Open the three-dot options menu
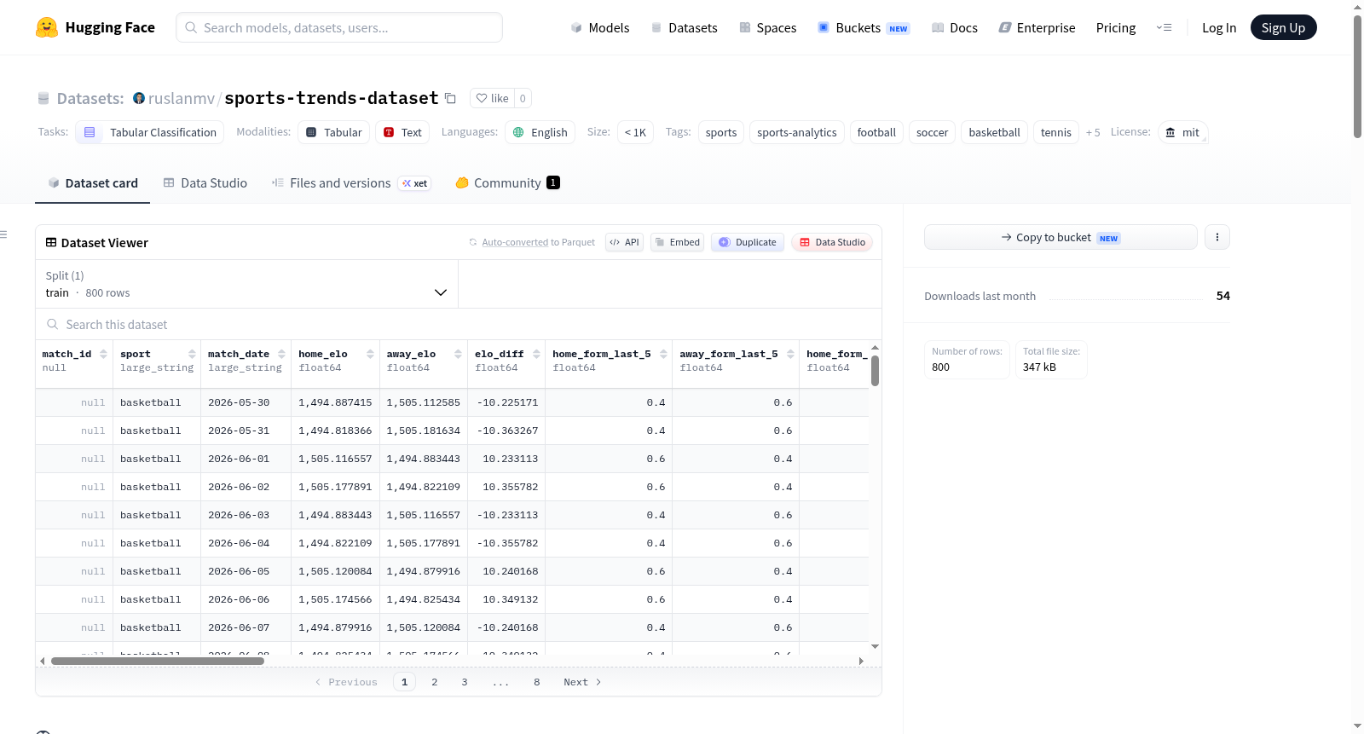This screenshot has width=1364, height=734. 1217,237
